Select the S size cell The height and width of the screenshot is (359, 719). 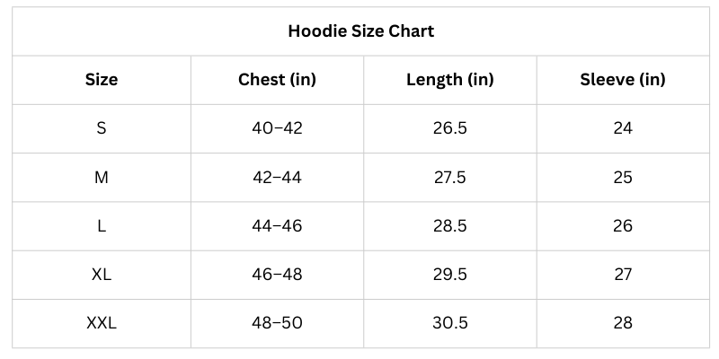tap(102, 128)
